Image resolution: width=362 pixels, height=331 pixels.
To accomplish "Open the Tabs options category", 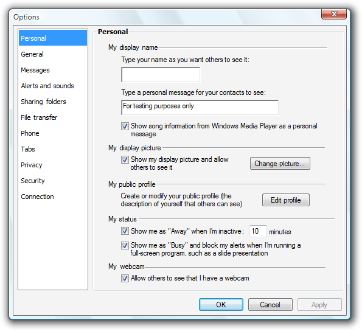I will click(53, 149).
